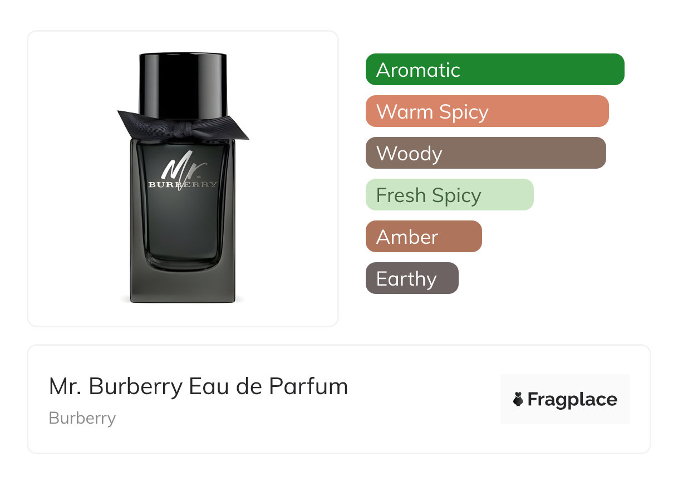Viewport: 678px width, 481px height.
Task: Click the Mr. Burberry label on bottle
Action: point(183,171)
